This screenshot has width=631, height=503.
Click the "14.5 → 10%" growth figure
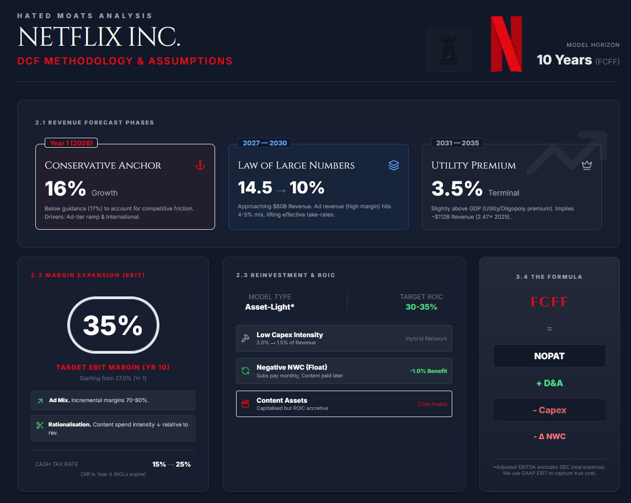[x=281, y=187]
